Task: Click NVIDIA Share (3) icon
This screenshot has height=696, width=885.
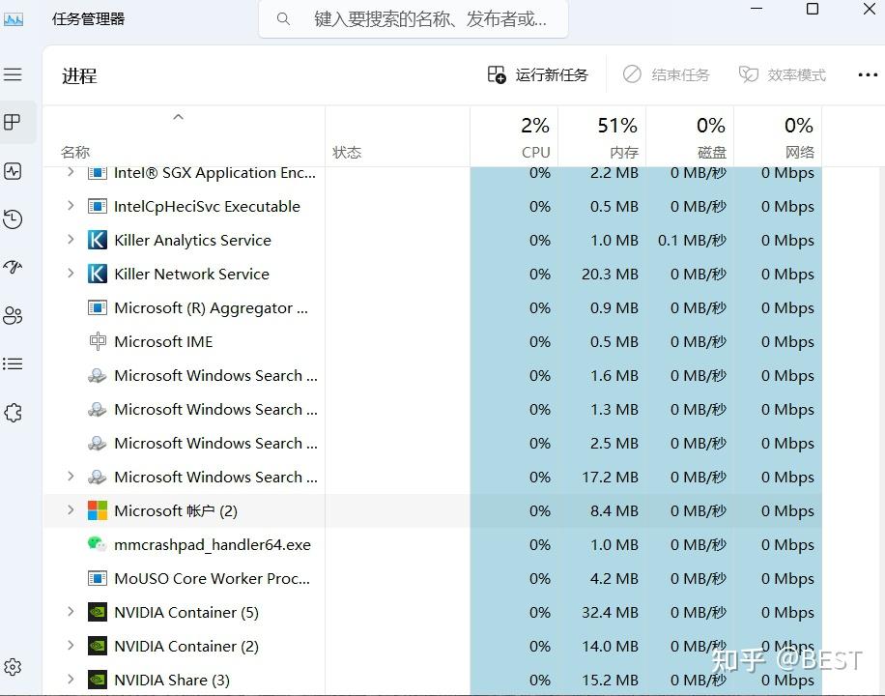Action: point(97,680)
